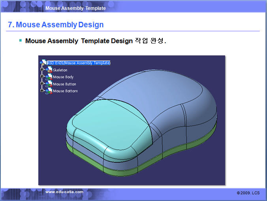Select the Skeleton label in the tree

coord(60,70)
